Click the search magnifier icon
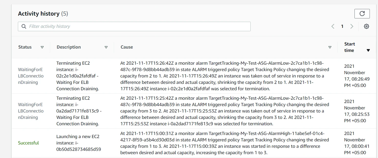Screen dimensions: 378x158 pos(24,26)
